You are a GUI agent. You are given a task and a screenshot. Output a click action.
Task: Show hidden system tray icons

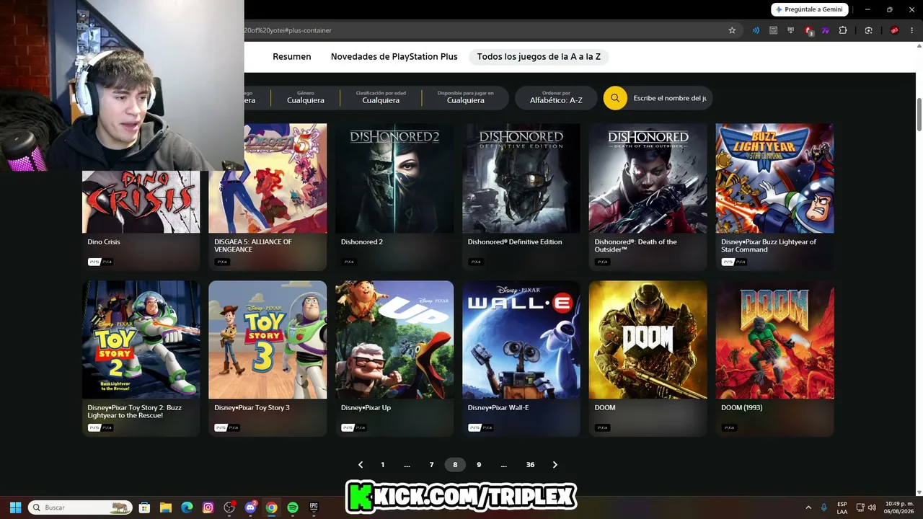point(808,507)
